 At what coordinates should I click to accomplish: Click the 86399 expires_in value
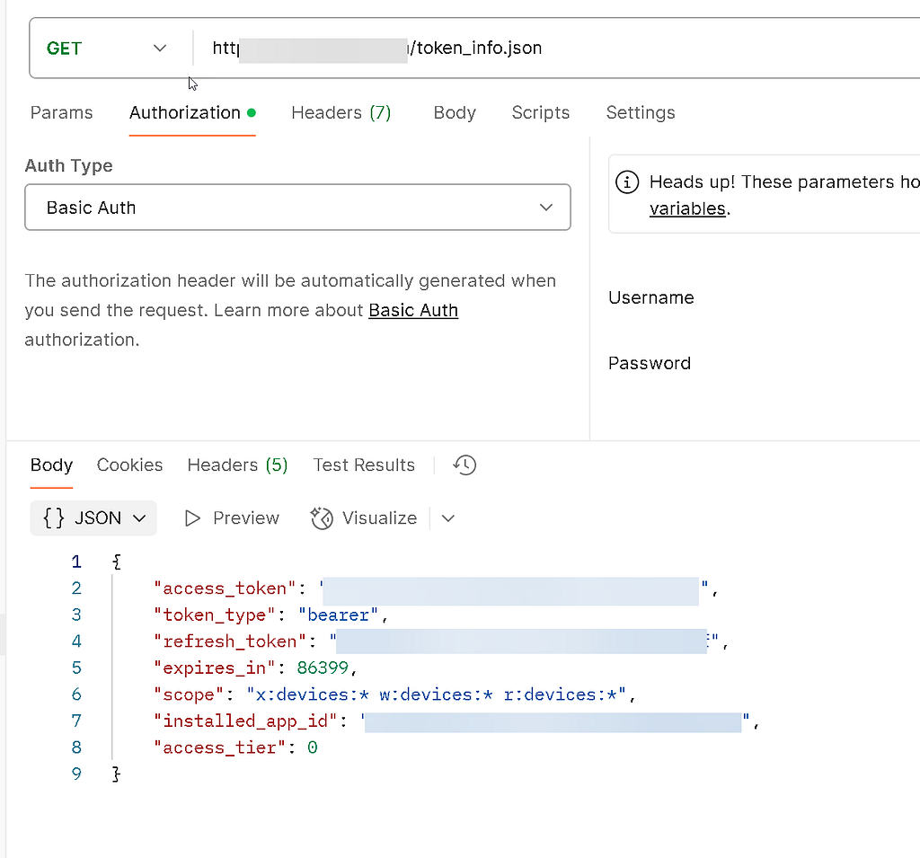pos(323,668)
